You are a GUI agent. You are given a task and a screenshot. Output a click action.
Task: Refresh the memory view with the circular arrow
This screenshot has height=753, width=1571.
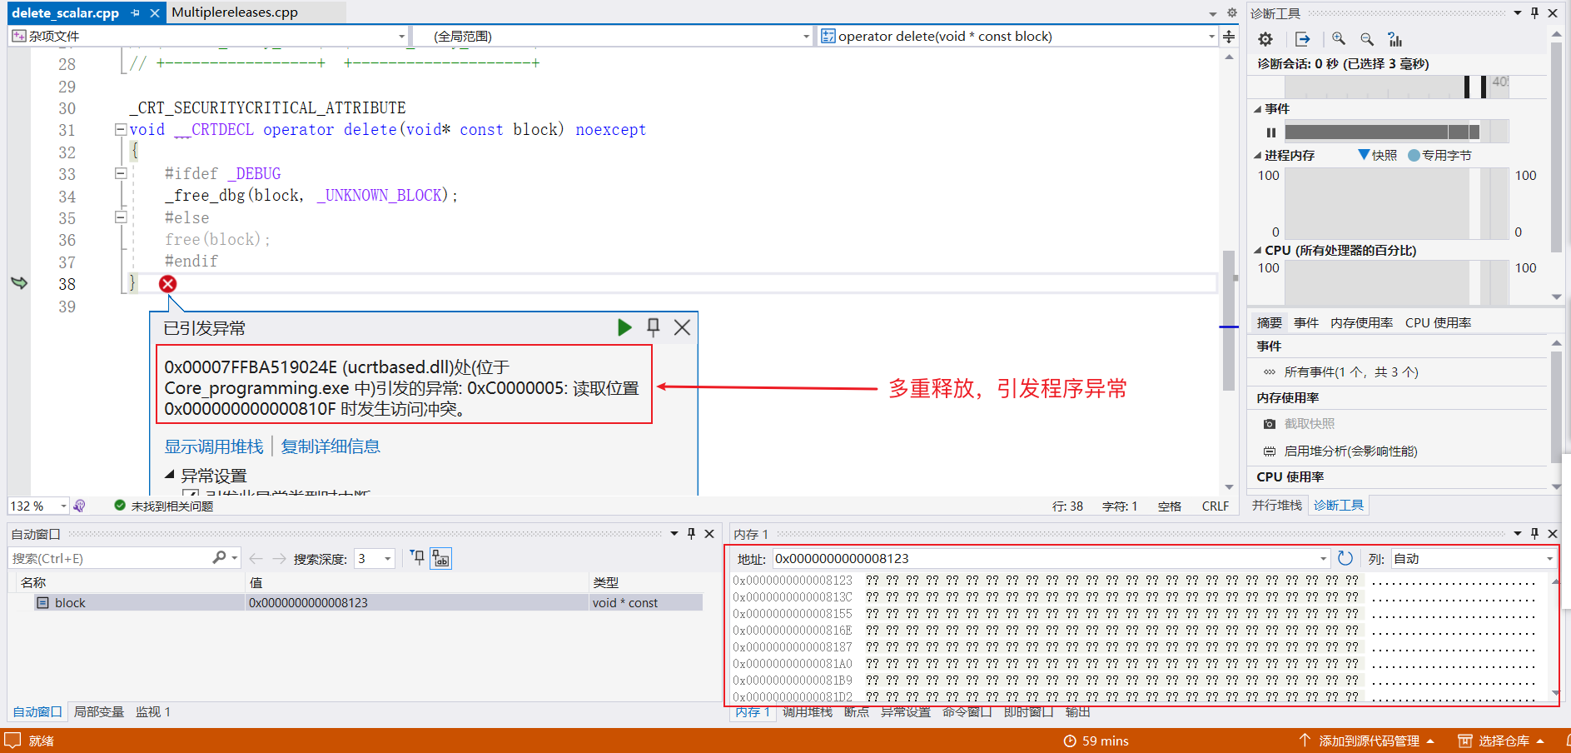click(x=1345, y=558)
